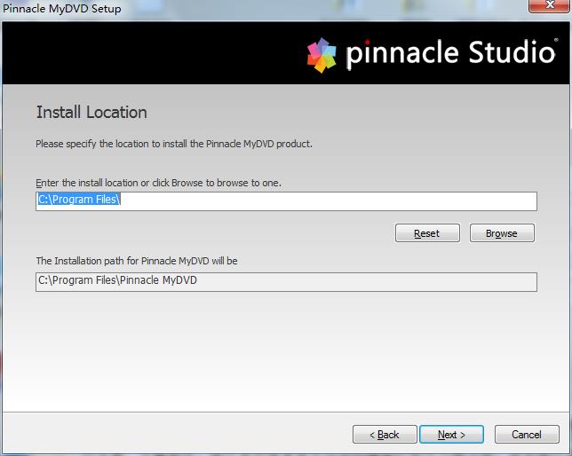Click 'The Installation path for Pinnacle MyDVD' label

click(137, 261)
